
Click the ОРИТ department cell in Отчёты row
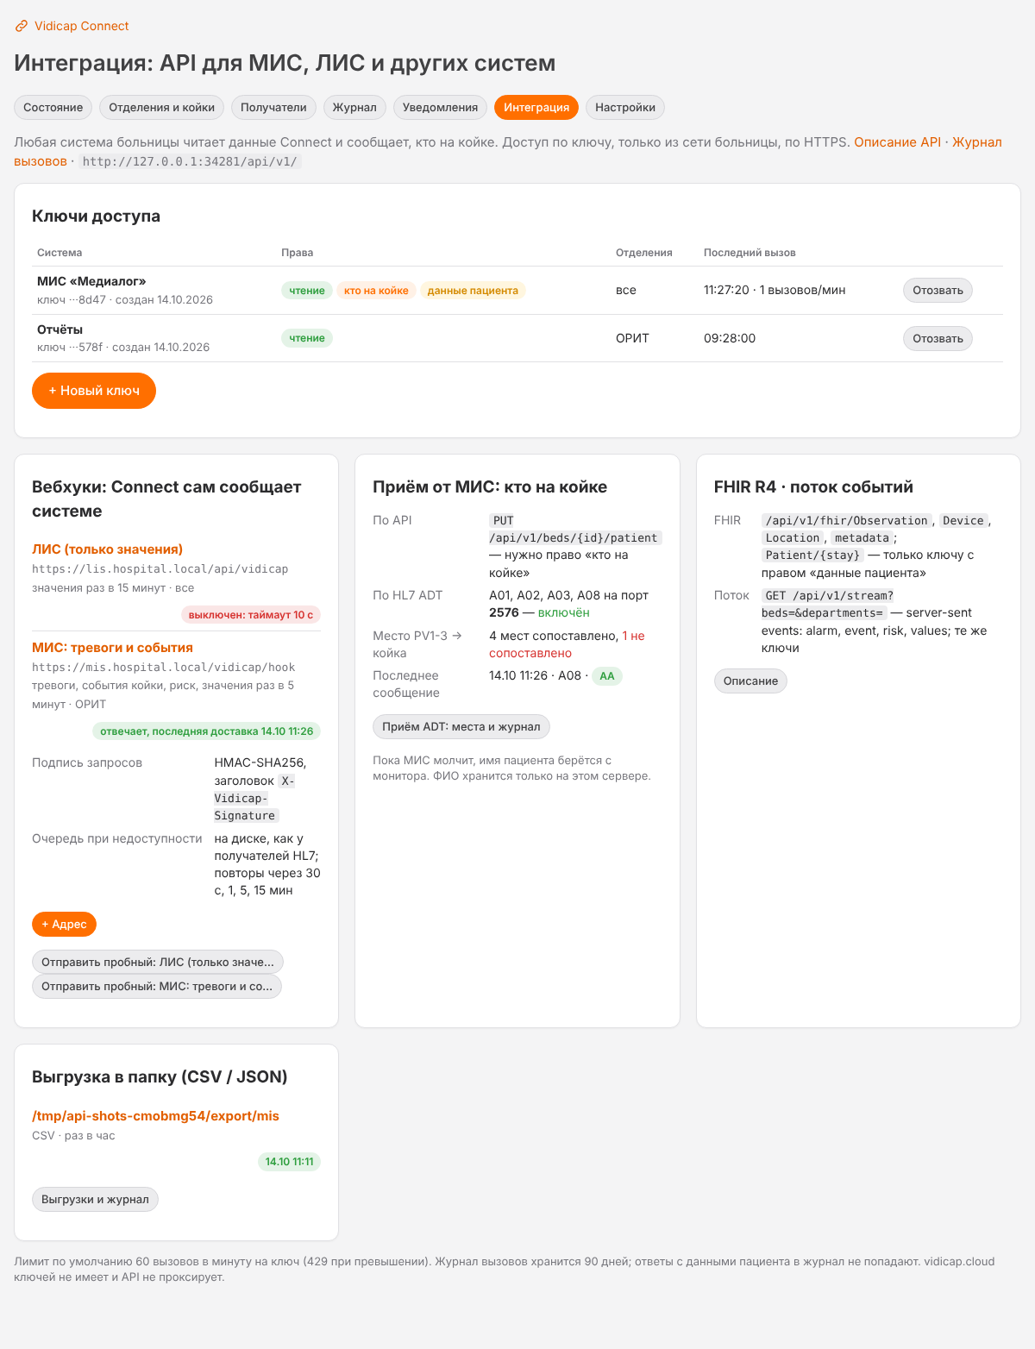point(632,338)
